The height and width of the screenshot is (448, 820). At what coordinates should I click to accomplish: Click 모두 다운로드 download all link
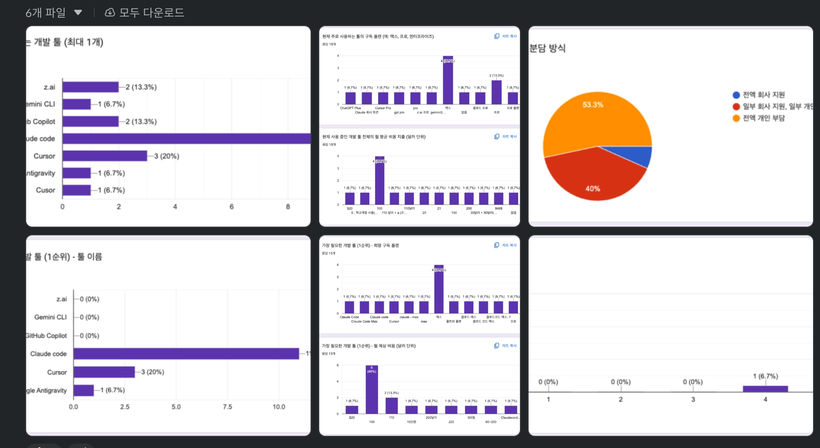click(x=152, y=13)
